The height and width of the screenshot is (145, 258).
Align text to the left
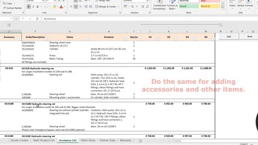point(71,6)
